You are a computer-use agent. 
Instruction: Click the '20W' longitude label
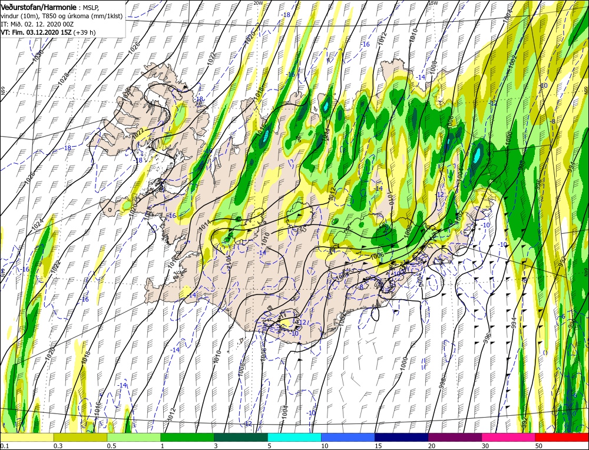[258, 3]
